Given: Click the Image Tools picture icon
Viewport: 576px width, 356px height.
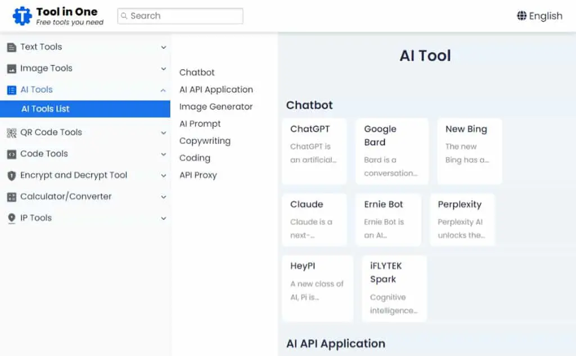Looking at the screenshot, I should [x=12, y=69].
